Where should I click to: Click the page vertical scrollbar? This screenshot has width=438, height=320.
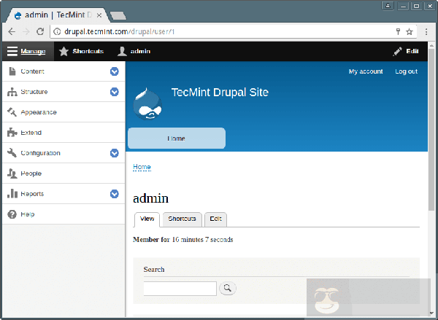coord(431,130)
